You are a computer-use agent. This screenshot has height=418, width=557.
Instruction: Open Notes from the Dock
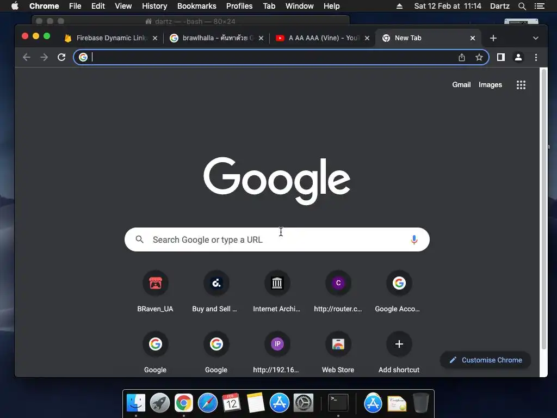coord(255,403)
